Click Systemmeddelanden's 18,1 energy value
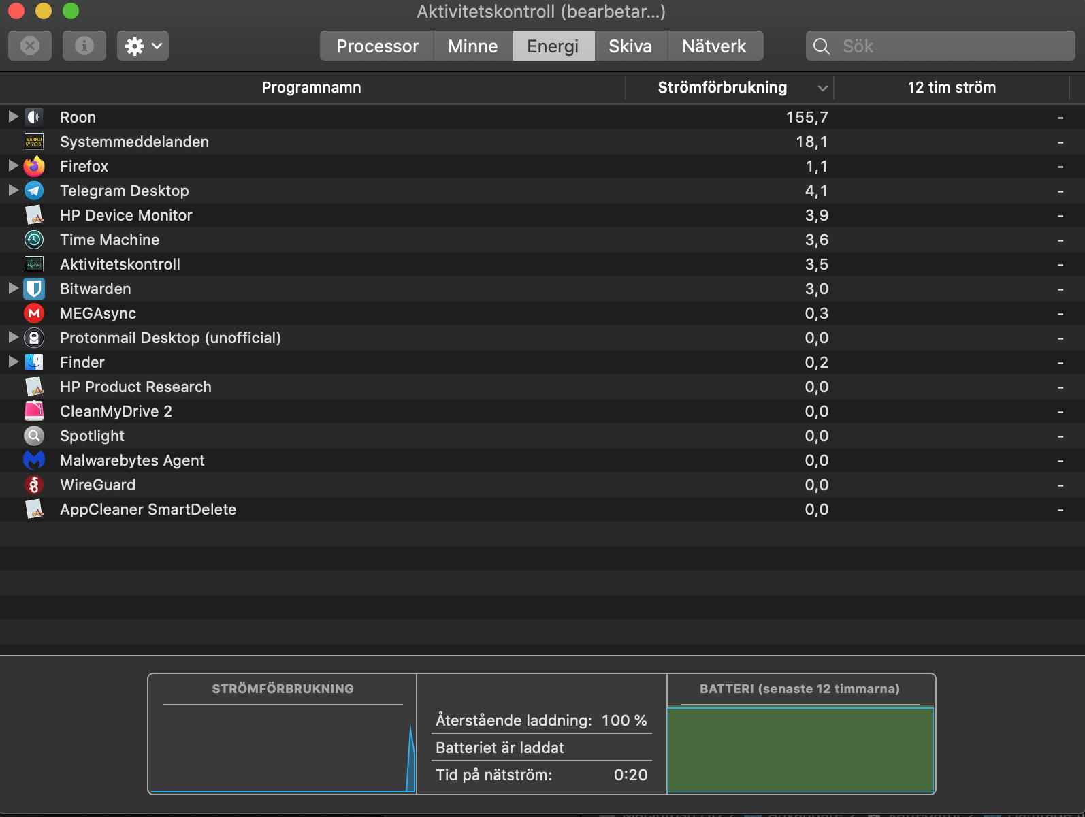This screenshot has height=817, width=1085. click(812, 142)
